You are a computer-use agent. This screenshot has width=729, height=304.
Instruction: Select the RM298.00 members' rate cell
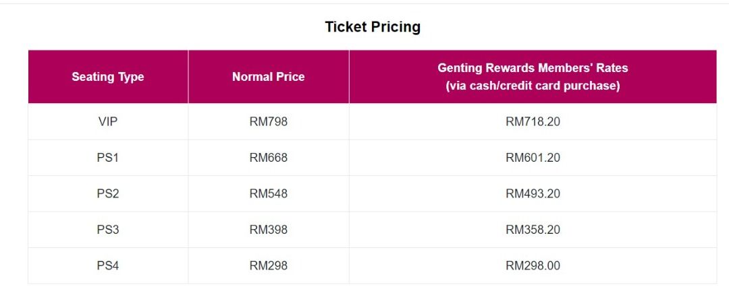pyautogui.click(x=533, y=266)
